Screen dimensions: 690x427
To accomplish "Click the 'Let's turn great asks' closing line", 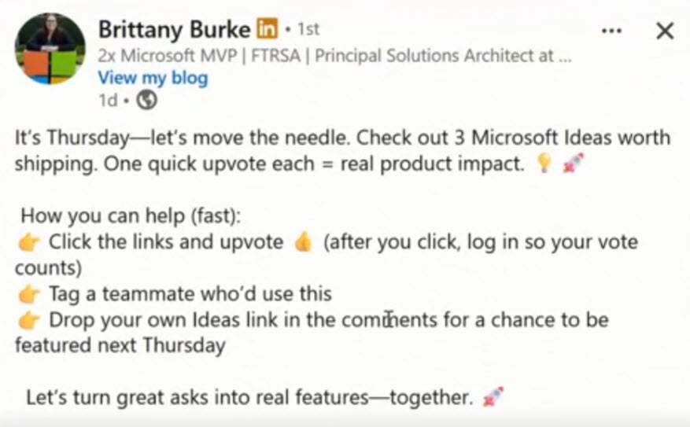I will tap(249, 398).
